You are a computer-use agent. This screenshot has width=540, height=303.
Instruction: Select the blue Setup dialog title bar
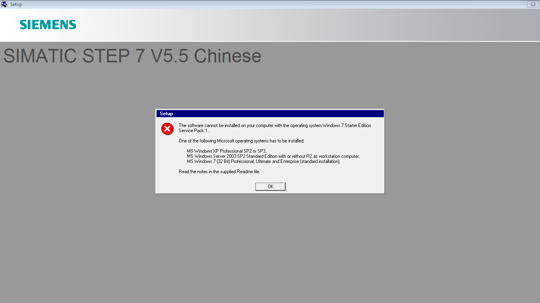coord(270,114)
